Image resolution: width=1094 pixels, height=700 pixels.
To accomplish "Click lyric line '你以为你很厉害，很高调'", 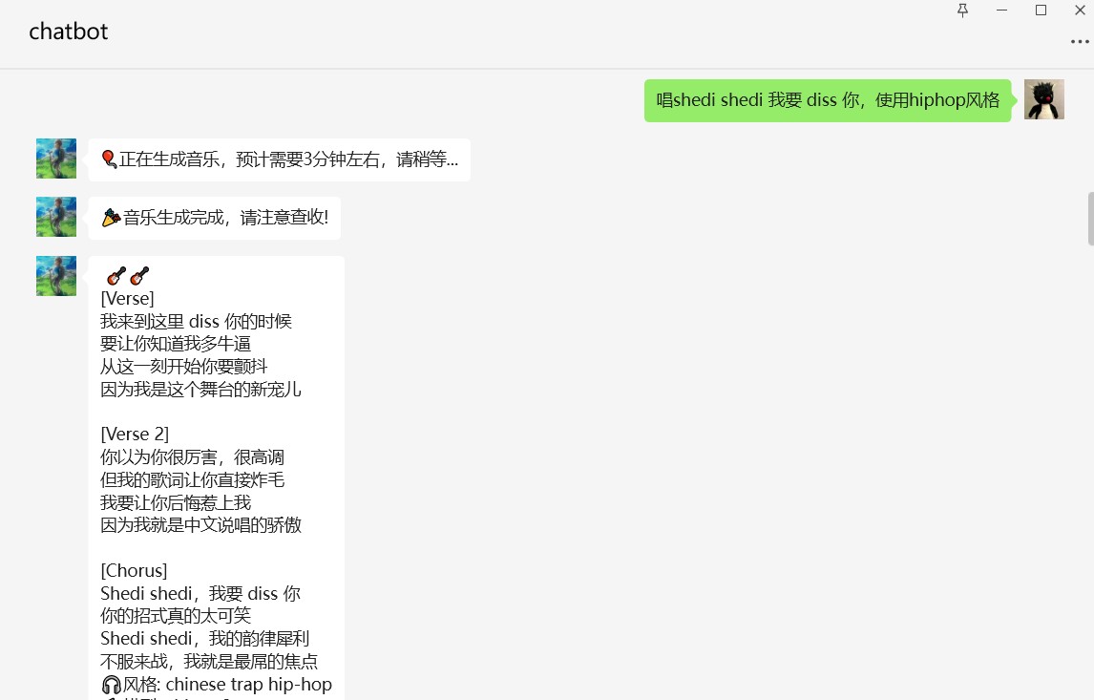I will [x=193, y=457].
